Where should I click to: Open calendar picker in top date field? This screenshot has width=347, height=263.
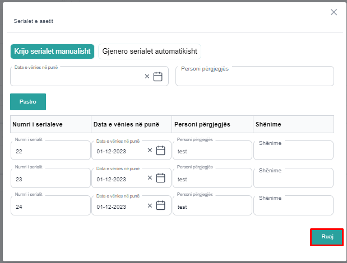[x=158, y=77]
